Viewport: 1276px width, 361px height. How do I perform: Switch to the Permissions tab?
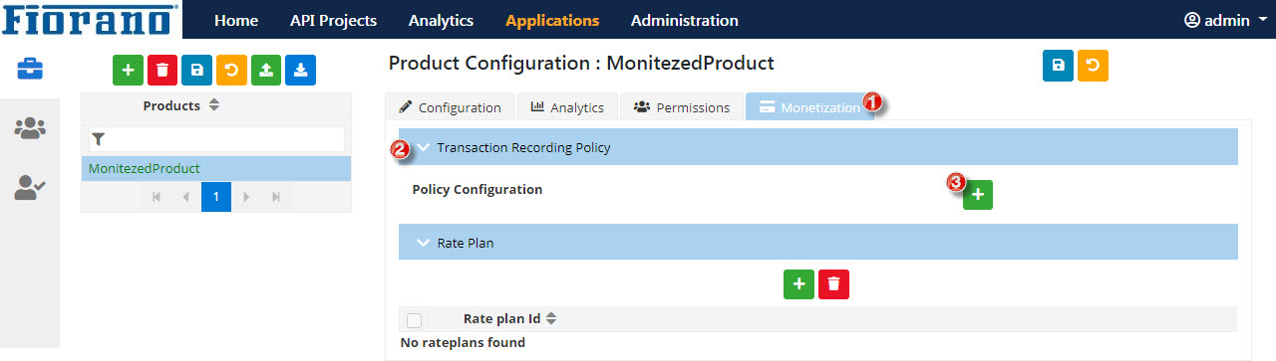(682, 106)
